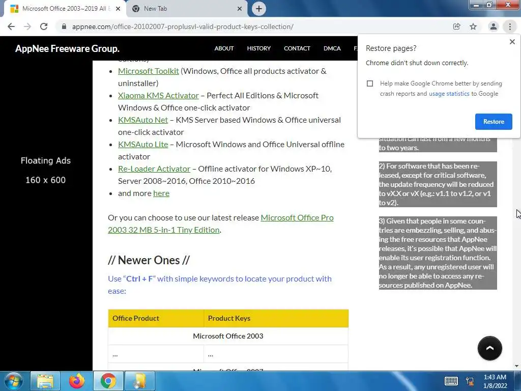Click the Office Product table header
The width and height of the screenshot is (521, 391).
point(156,318)
